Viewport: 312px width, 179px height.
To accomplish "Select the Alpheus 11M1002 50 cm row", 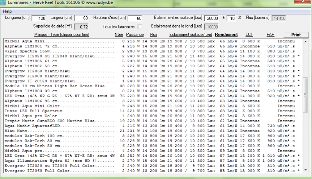I will (152, 66).
